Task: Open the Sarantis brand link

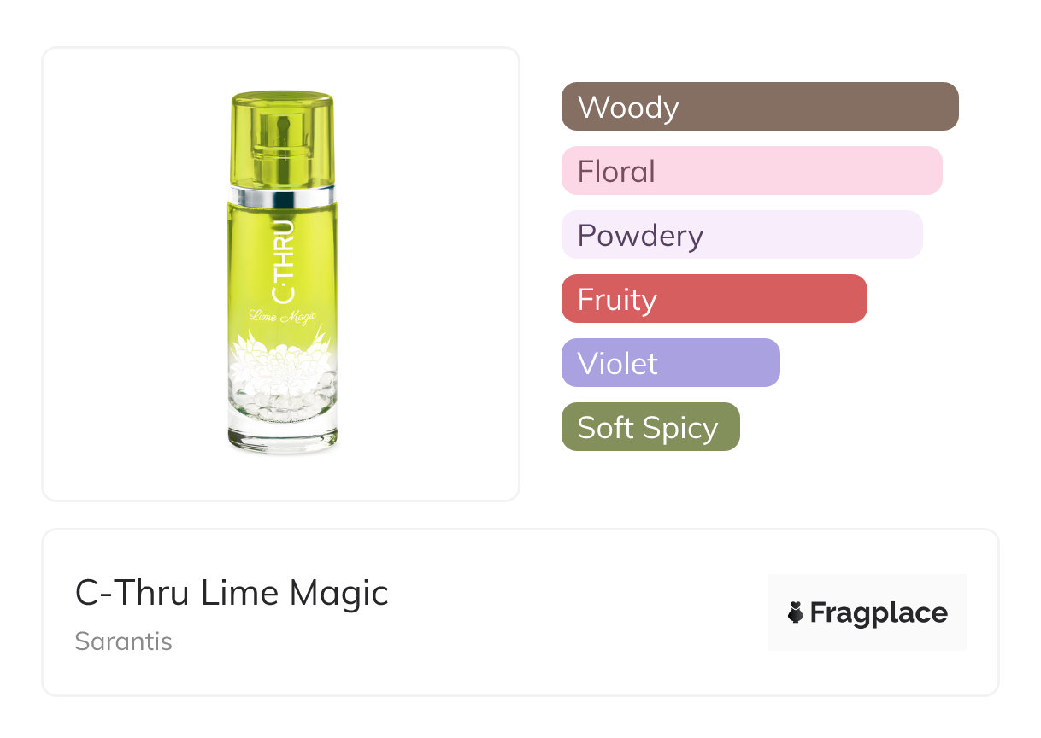Action: (x=124, y=641)
